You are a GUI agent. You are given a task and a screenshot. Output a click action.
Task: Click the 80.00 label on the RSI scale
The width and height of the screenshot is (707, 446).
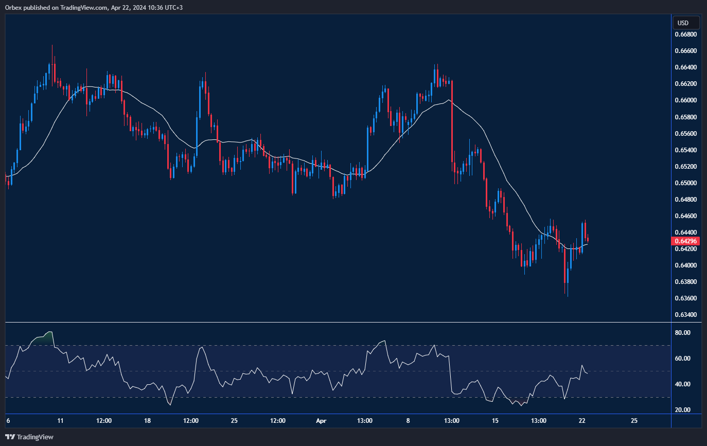pyautogui.click(x=683, y=332)
